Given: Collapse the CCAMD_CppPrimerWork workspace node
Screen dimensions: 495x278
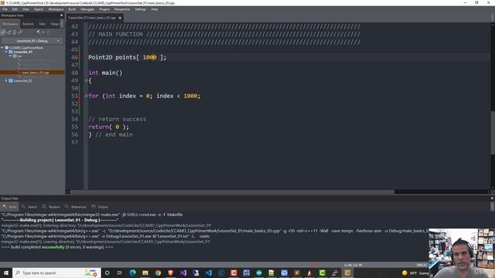Looking at the screenshot, I should [2, 48].
